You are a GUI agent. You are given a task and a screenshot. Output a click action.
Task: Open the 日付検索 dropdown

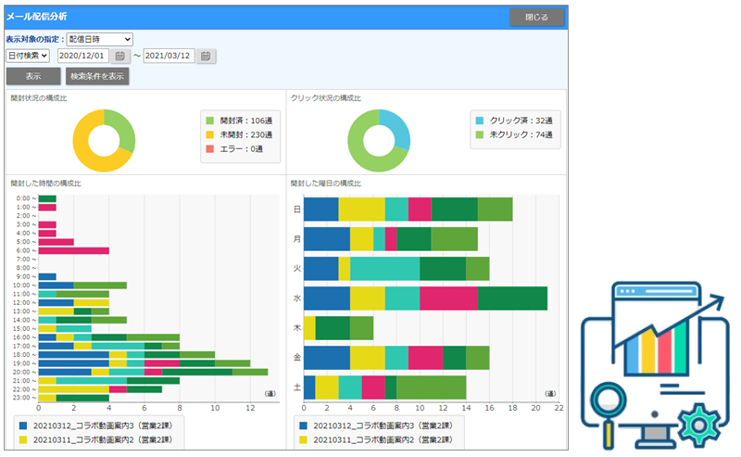(x=28, y=56)
